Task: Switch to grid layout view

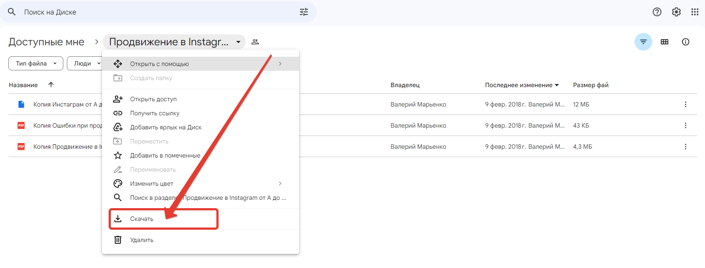Action: coord(665,42)
